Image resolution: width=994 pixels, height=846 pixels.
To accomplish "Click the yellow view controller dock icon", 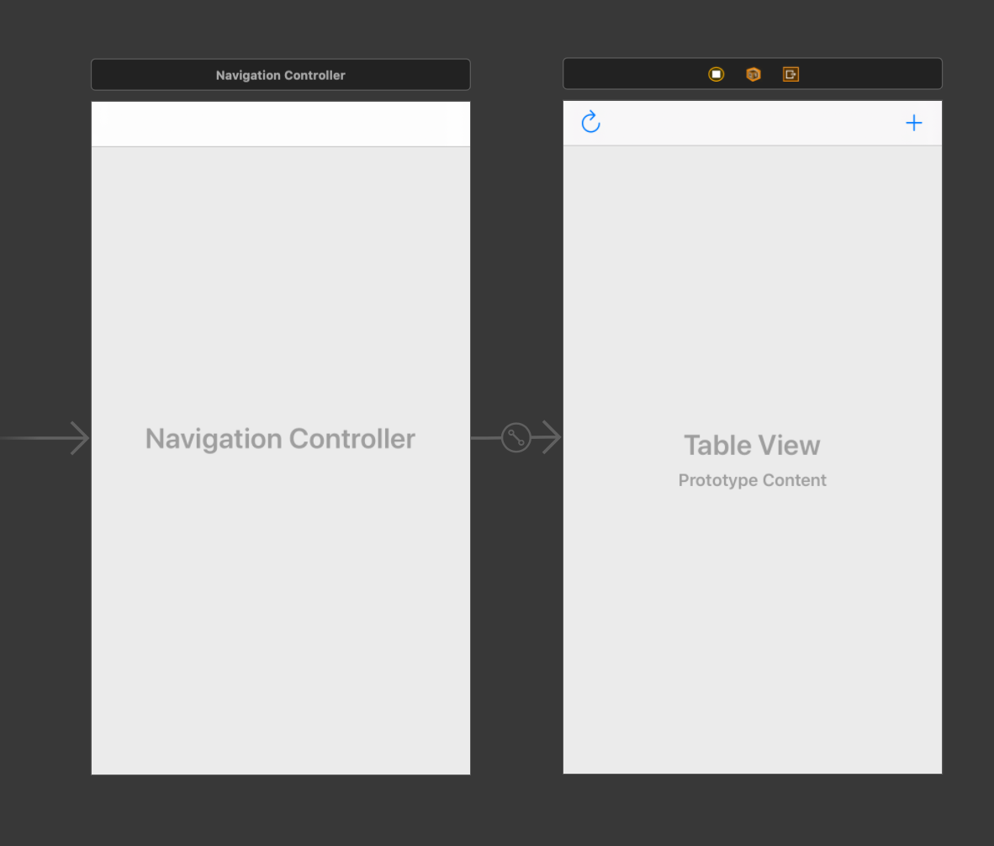I will pos(716,75).
